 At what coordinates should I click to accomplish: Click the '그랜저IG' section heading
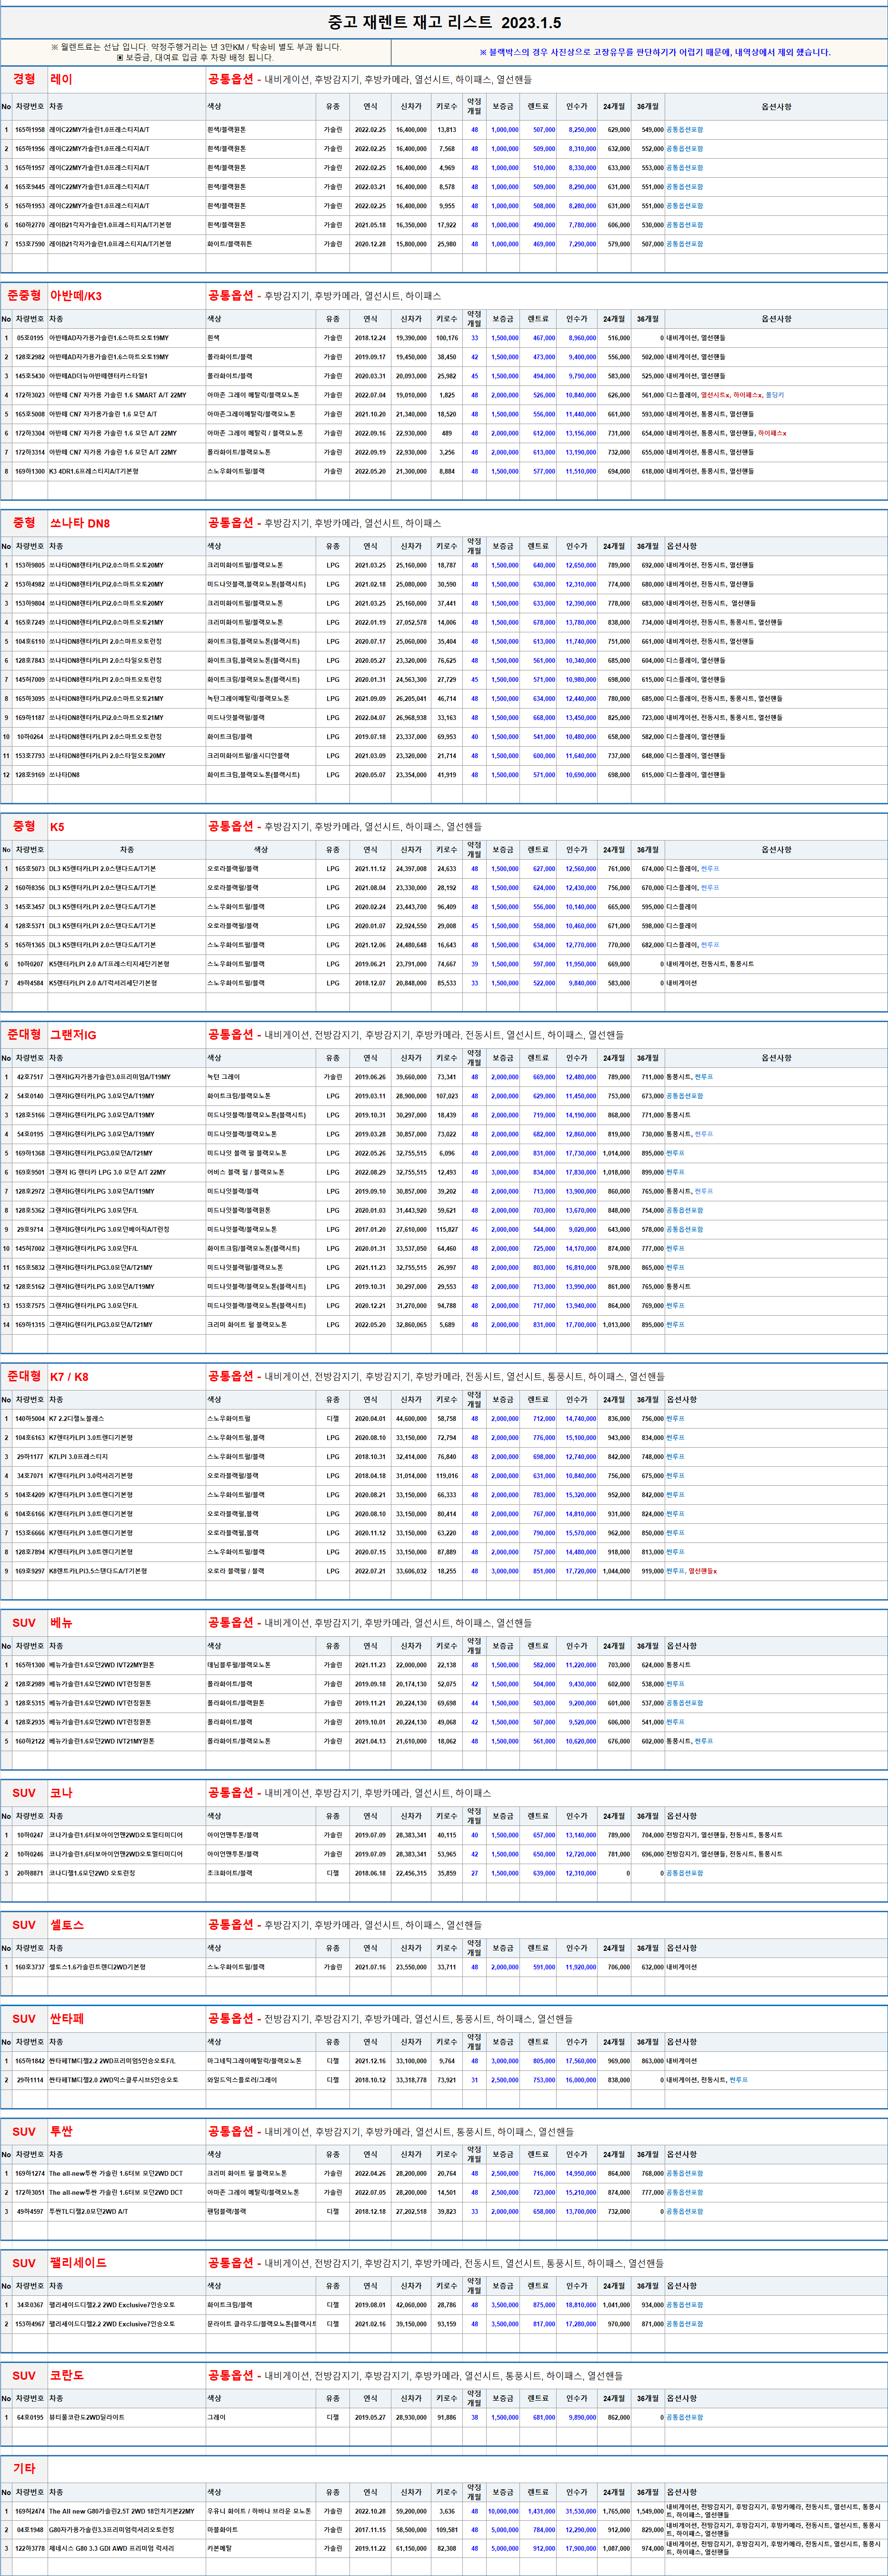(73, 1035)
